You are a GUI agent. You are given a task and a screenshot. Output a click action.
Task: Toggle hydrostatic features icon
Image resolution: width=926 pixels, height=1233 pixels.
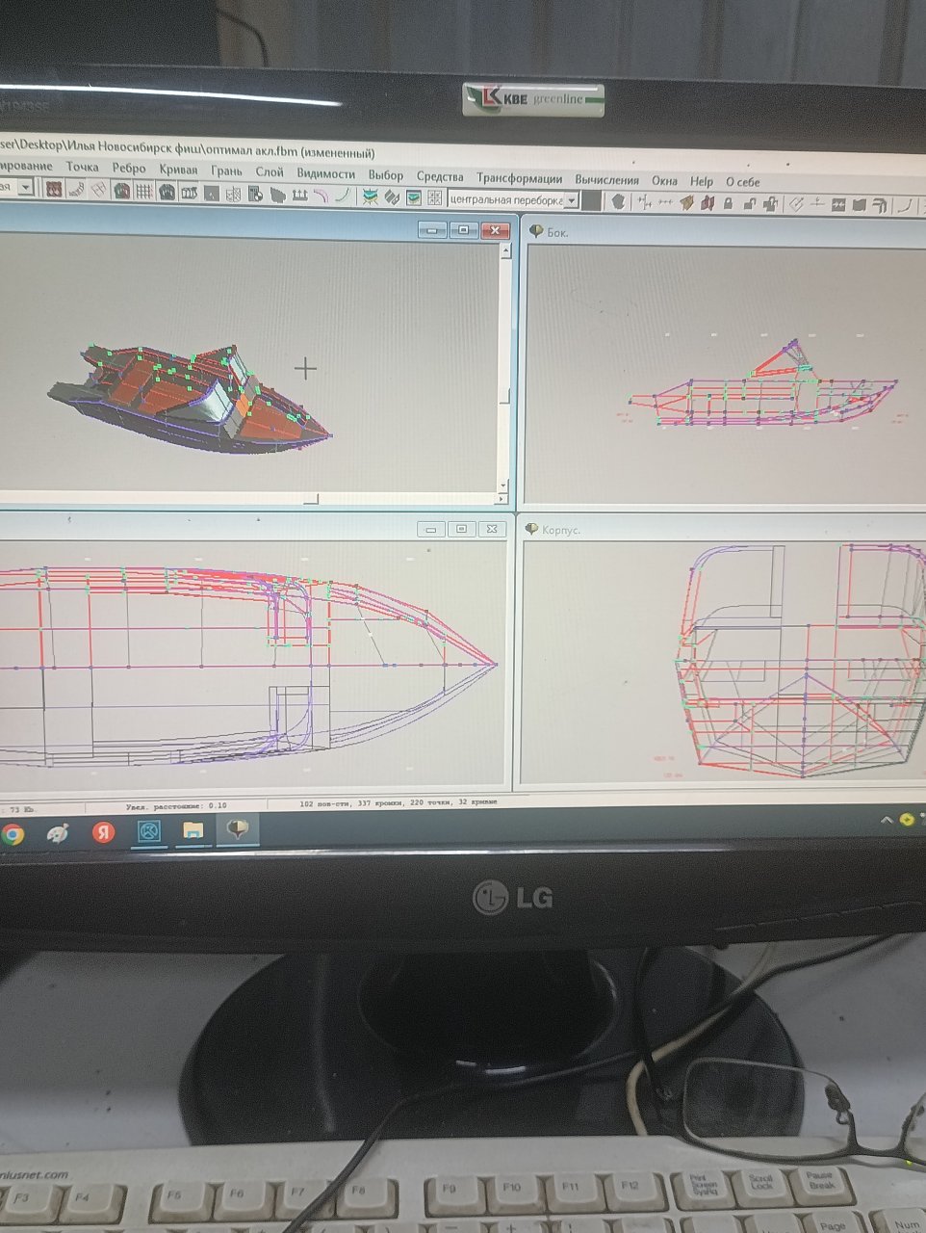[256, 195]
